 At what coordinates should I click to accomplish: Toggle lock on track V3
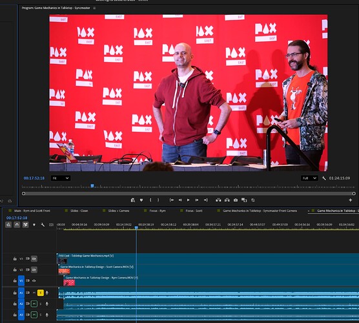coord(15,258)
